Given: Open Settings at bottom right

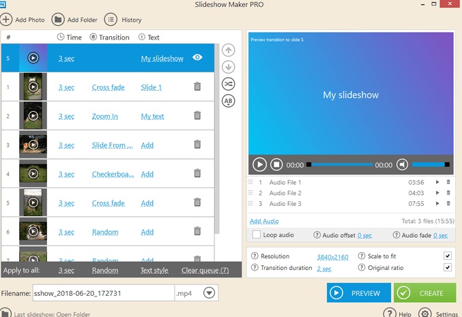Looking at the screenshot, I should point(425,314).
